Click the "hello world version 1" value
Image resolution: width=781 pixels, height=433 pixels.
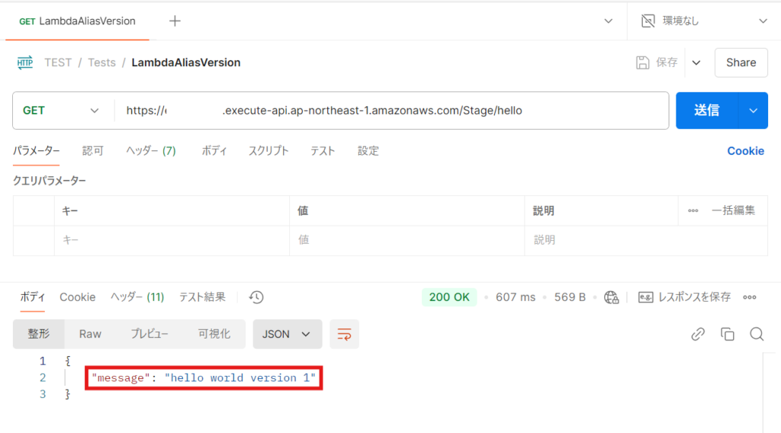click(240, 378)
